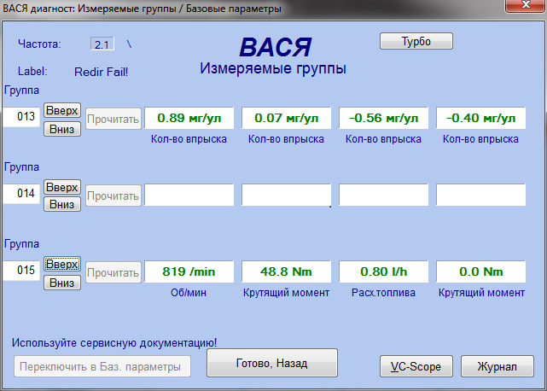
Task: Select the 48.8 Nm value field
Action: tap(286, 271)
